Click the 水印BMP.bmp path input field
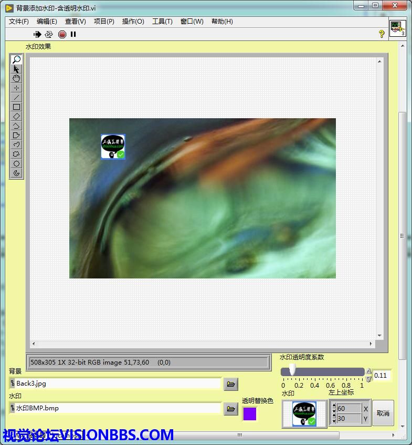This screenshot has height=445, width=412. pos(115,408)
